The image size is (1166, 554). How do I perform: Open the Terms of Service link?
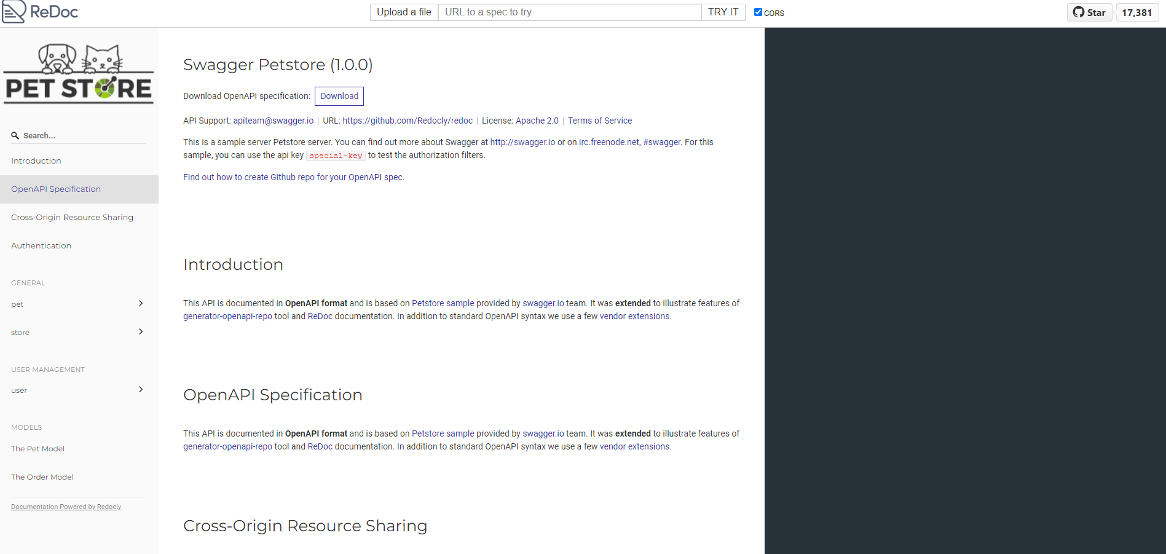(599, 121)
